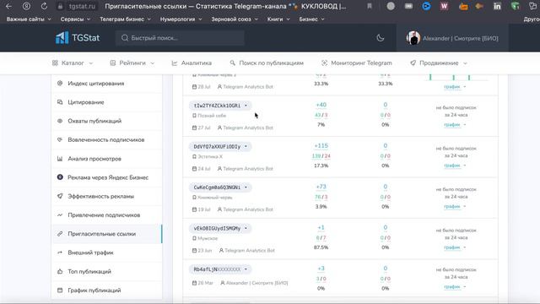
Task: Open the Нумерология bookmarks folder
Action: 181,19
